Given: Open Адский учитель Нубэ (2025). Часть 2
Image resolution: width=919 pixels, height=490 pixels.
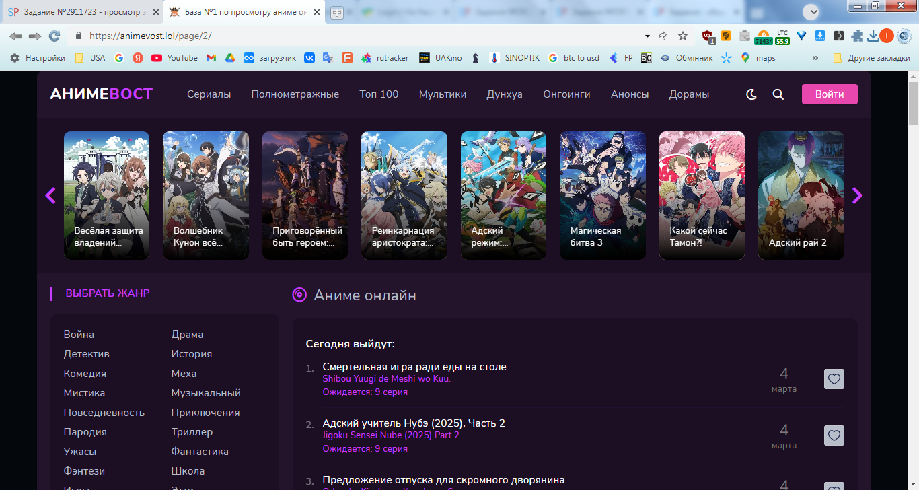Looking at the screenshot, I should coord(414,423).
